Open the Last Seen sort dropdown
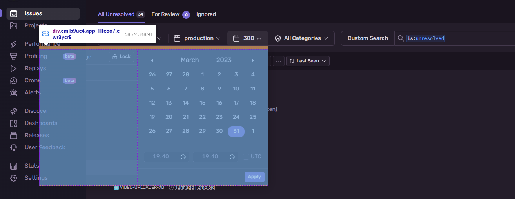 (308, 61)
